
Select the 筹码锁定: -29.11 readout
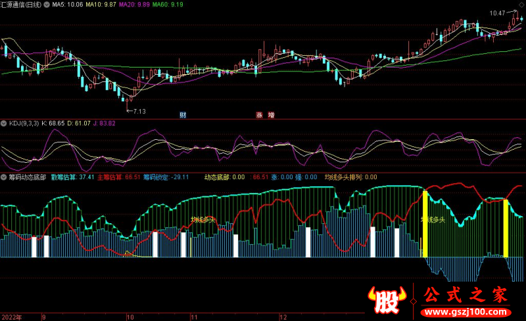166,177
